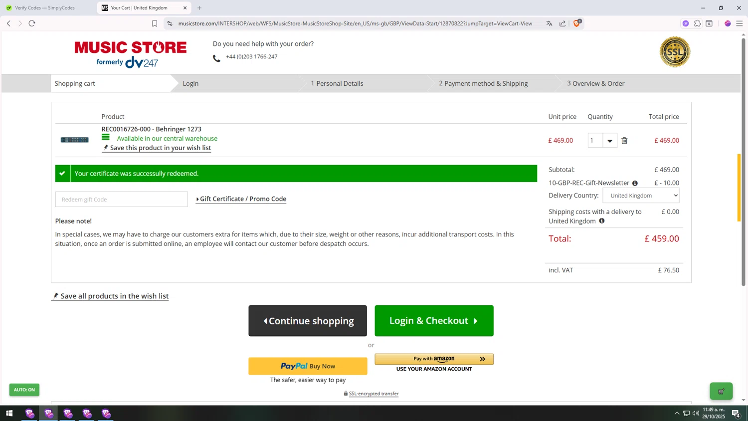Select the 3 Overview & Order step
Viewport: 748px width, 421px height.
(x=595, y=83)
